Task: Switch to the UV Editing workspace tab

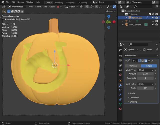Action: click(82, 2)
